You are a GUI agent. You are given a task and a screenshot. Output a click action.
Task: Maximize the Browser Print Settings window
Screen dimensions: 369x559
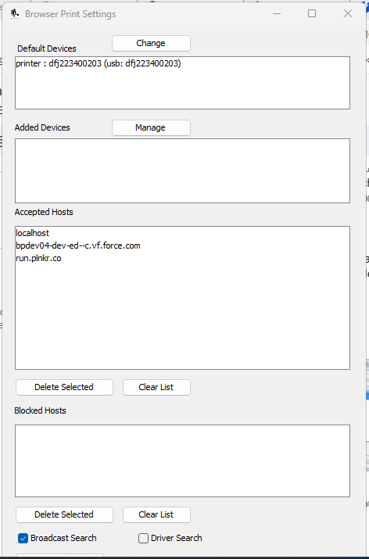click(312, 13)
